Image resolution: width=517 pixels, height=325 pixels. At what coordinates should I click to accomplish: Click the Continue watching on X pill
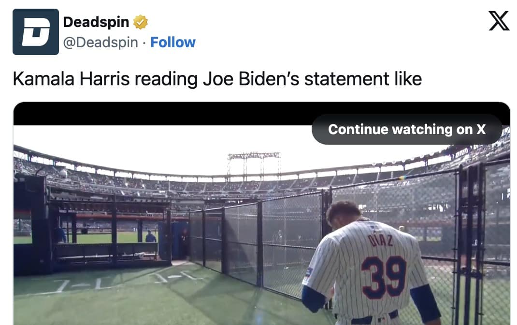[407, 129]
